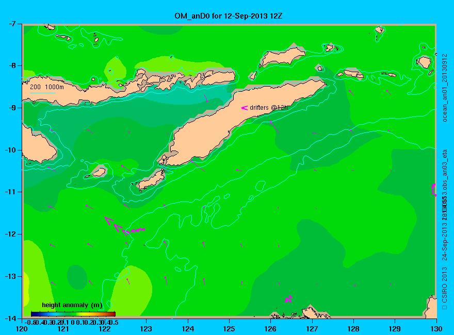Click the x-axis label '120'
454x335 pixels.
[x=22, y=329]
